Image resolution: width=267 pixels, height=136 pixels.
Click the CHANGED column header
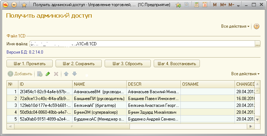point(245,84)
